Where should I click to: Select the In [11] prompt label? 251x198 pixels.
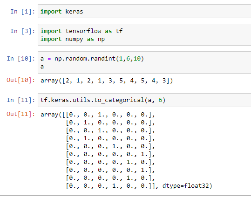point(21,100)
